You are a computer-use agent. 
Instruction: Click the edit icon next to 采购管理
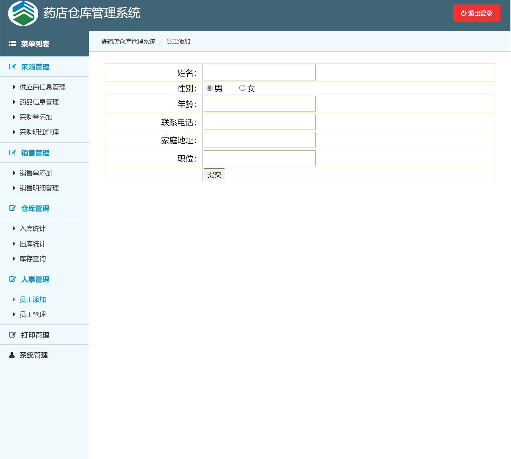tap(12, 67)
